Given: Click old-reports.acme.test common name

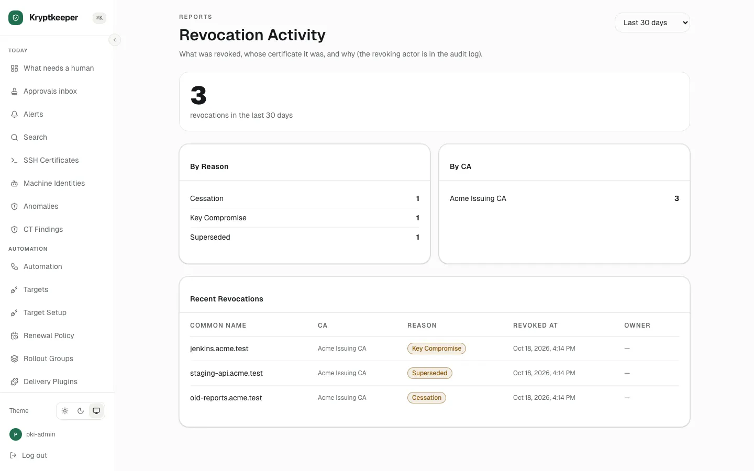Looking at the screenshot, I should point(226,398).
